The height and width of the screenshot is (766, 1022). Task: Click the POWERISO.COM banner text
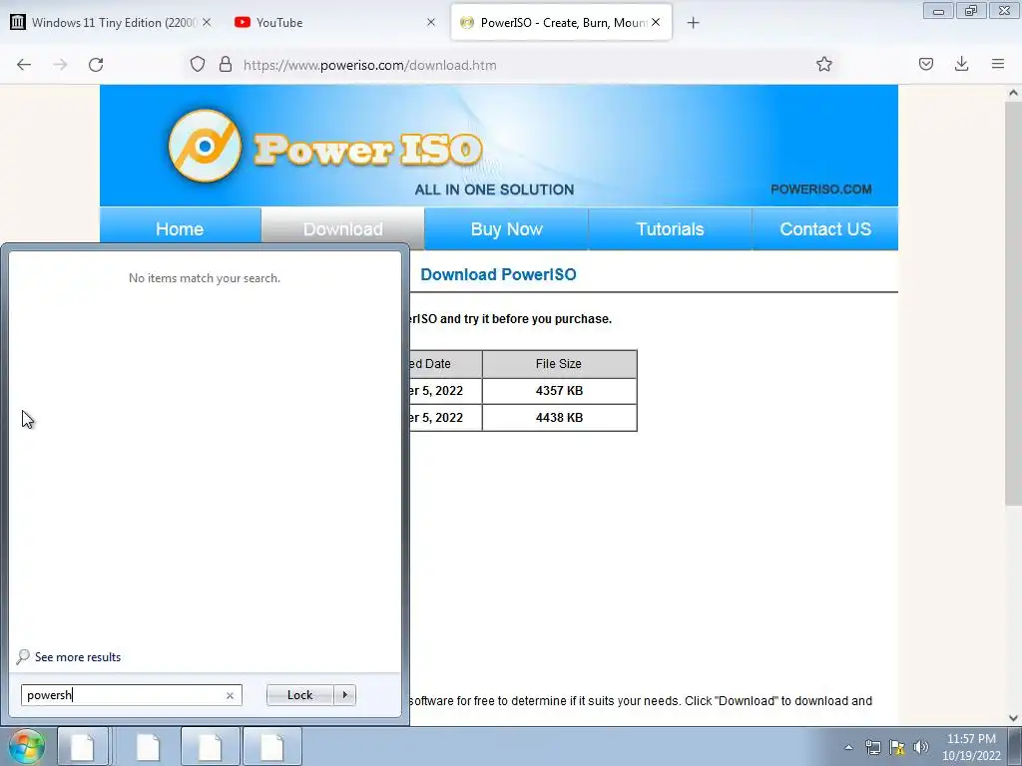[x=821, y=190]
